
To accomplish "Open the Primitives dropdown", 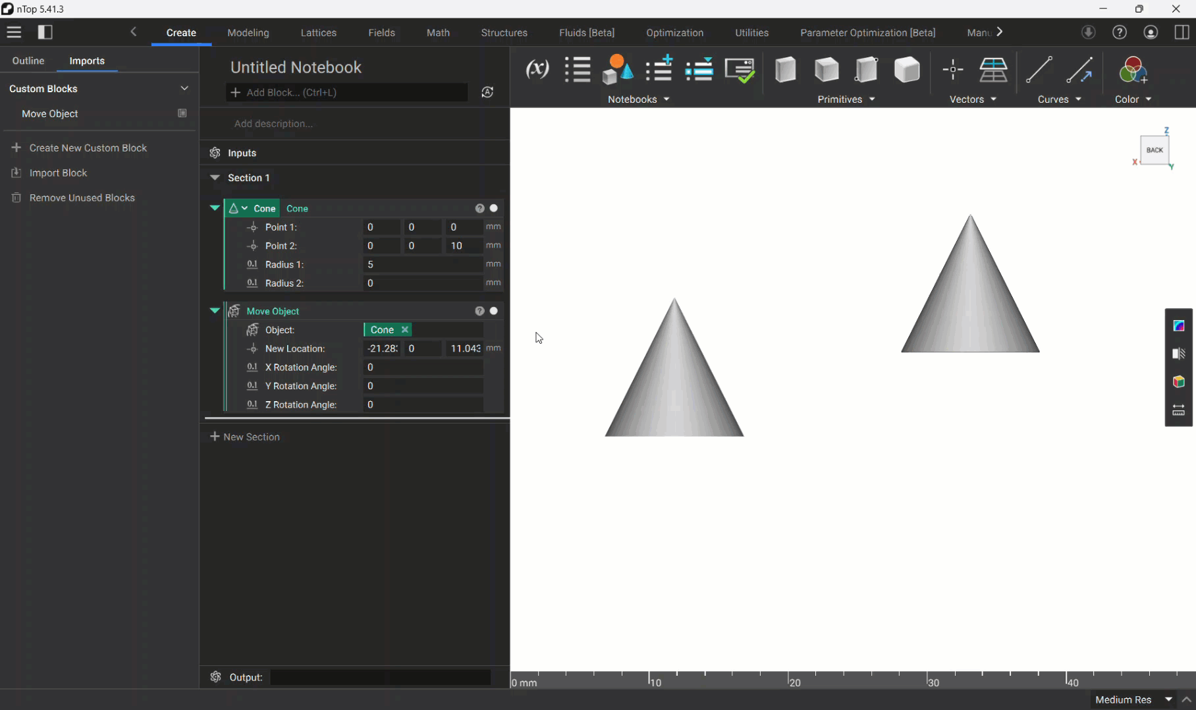I will pyautogui.click(x=846, y=99).
